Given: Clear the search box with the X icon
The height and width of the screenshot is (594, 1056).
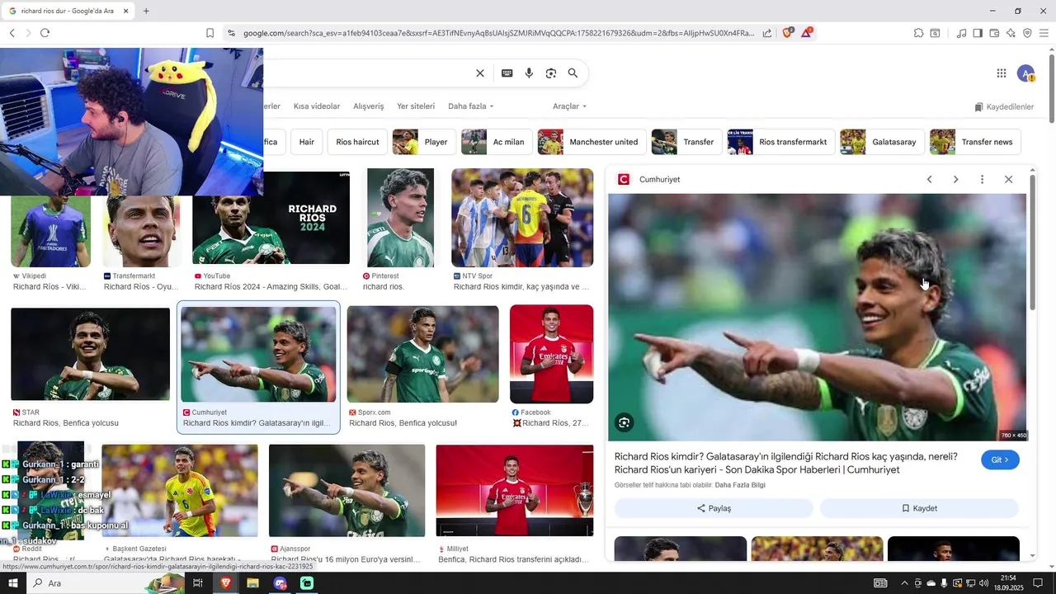Looking at the screenshot, I should 480,73.
